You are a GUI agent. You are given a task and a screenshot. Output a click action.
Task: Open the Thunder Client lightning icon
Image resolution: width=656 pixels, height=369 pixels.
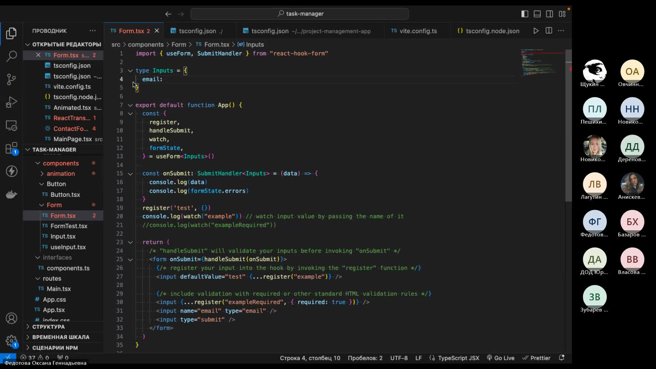(x=11, y=171)
